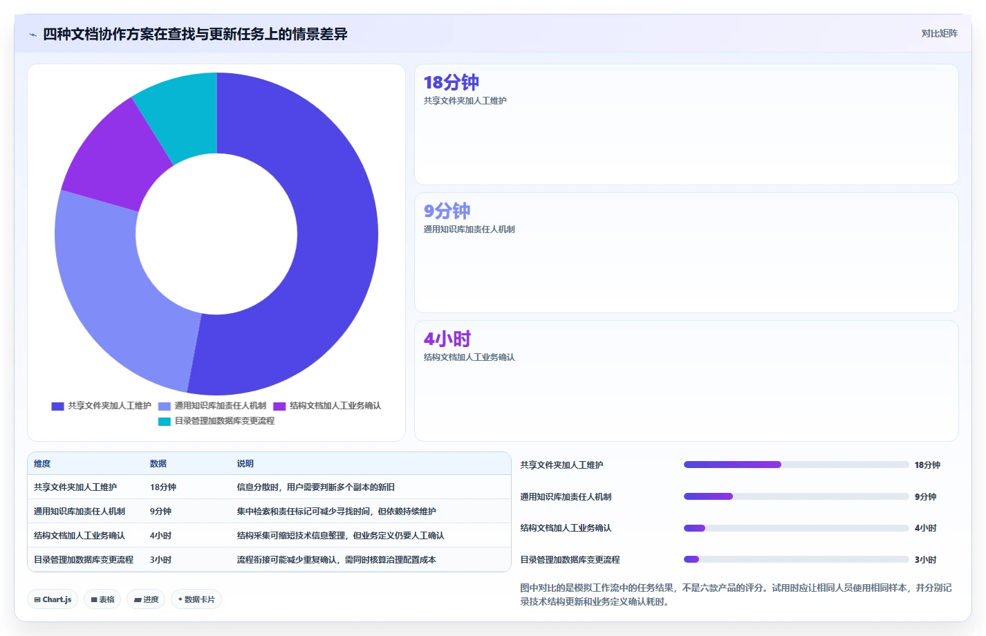
Task: Click the 说明 column header
Action: (245, 464)
